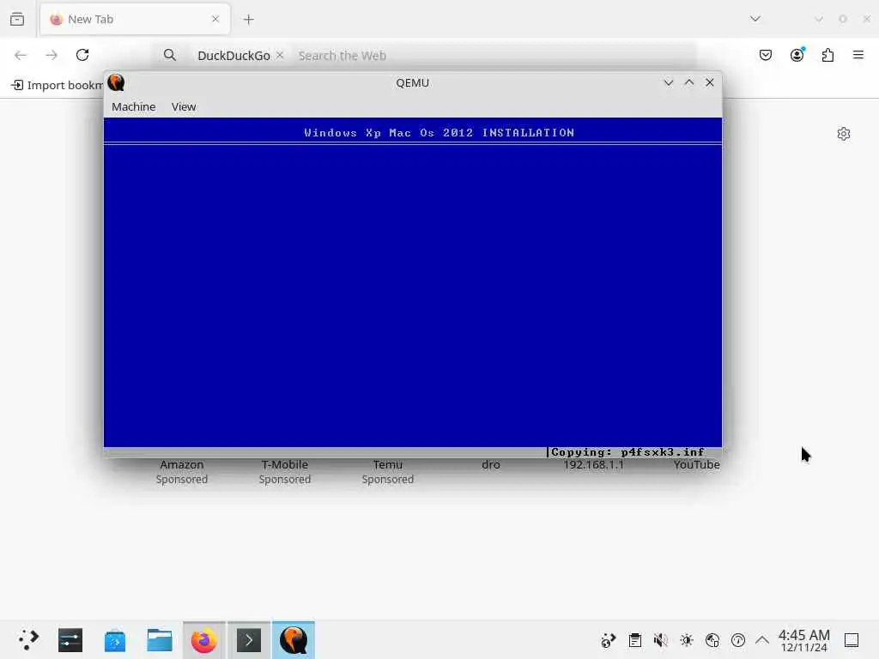Open new tab personalize gear icon
Image resolution: width=879 pixels, height=659 pixels.
tap(844, 134)
